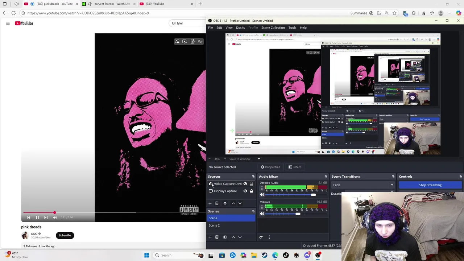The width and height of the screenshot is (464, 261).
Task: Open OBS Help menu
Action: (x=303, y=28)
